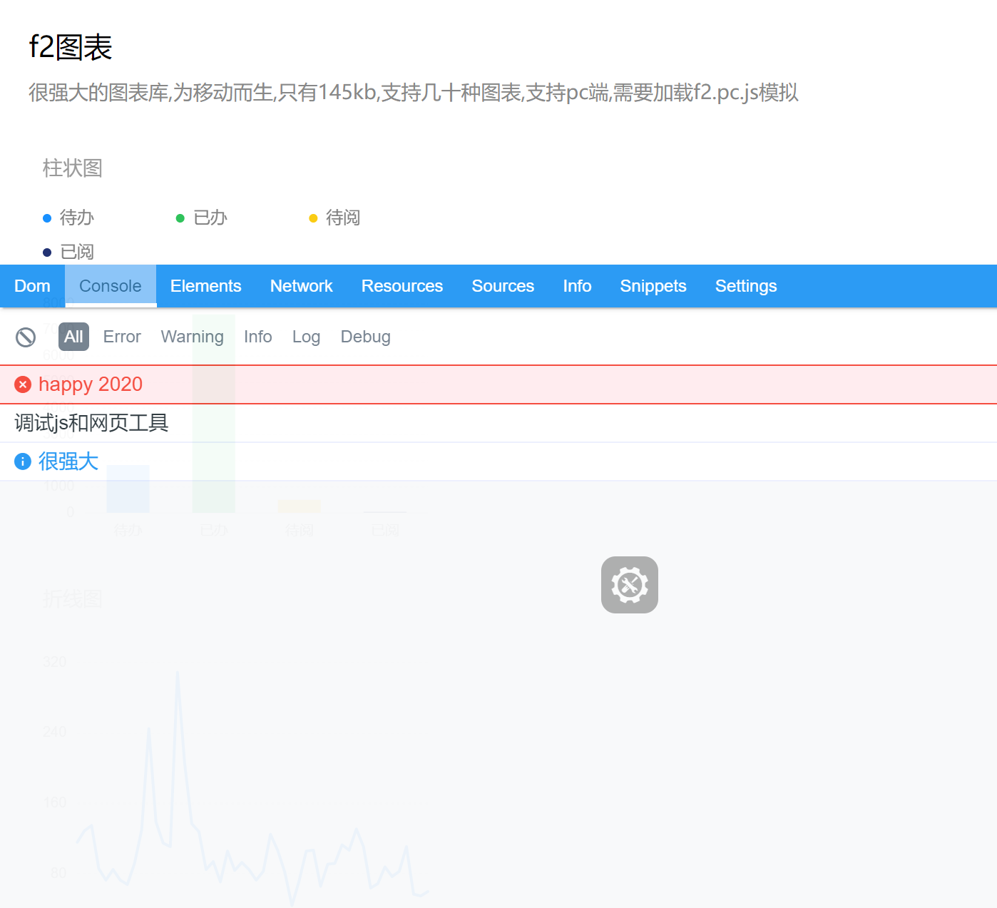
Task: Switch to the Network tab
Action: tap(301, 286)
